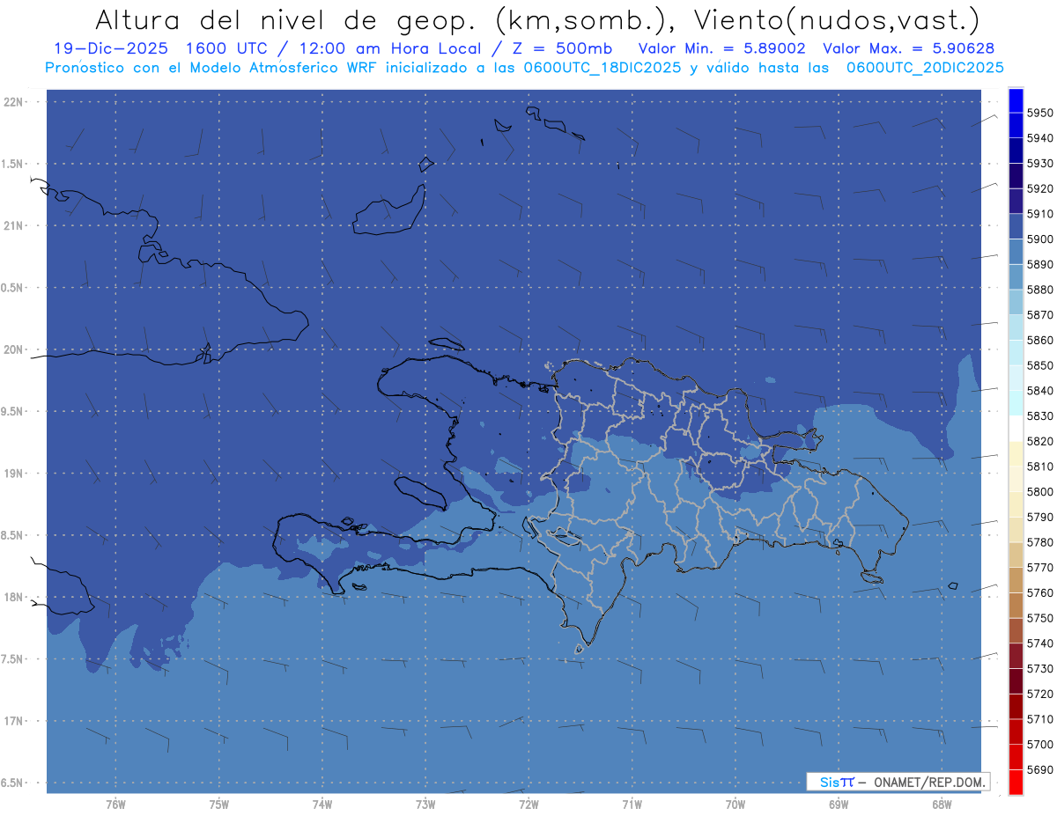Pick the pale cyan swatch between 5840 and 5830
This screenshot has height=816, width=1057.
(x=1016, y=403)
